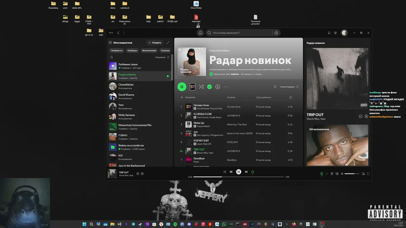Toggle repeat in player bar

(253, 172)
